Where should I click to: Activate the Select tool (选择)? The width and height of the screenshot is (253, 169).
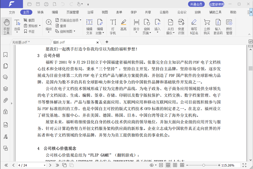click(x=17, y=26)
